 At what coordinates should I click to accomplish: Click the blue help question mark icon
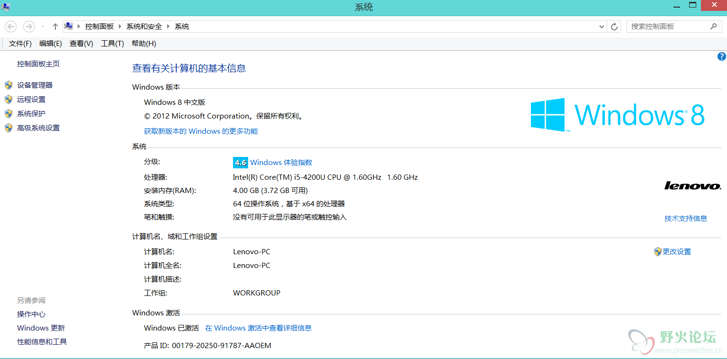click(721, 57)
